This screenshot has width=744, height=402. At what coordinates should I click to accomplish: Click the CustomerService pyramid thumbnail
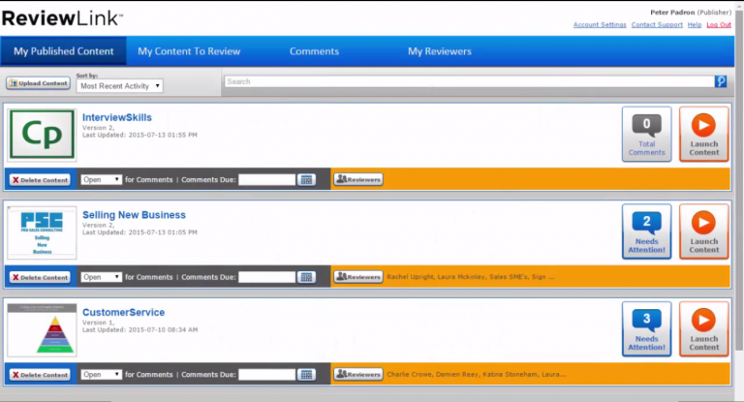(x=42, y=330)
